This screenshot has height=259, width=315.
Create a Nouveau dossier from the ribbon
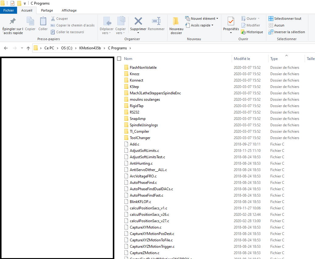[176, 26]
